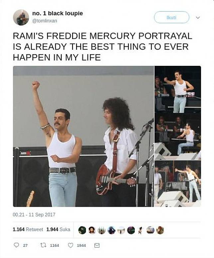Screen dimensions: 214x258
Task: Open the middle-right photo at the piano
Action: click(x=177, y=136)
